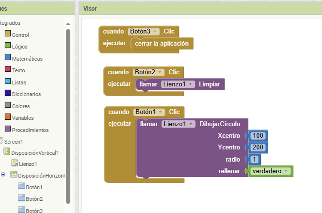Select the DisposiciónVertical1 layout icon
322x213 pixels.
(x=7, y=151)
